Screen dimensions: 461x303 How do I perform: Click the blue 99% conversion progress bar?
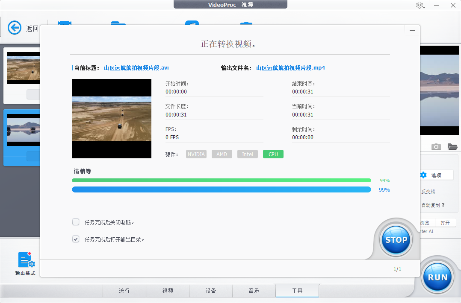tap(222, 189)
